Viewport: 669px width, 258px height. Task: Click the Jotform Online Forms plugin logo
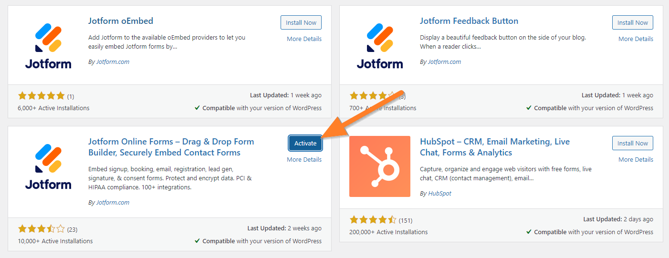tap(48, 166)
